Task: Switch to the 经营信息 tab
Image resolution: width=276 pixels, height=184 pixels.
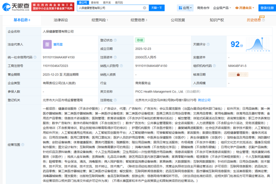Action: pos(139,20)
